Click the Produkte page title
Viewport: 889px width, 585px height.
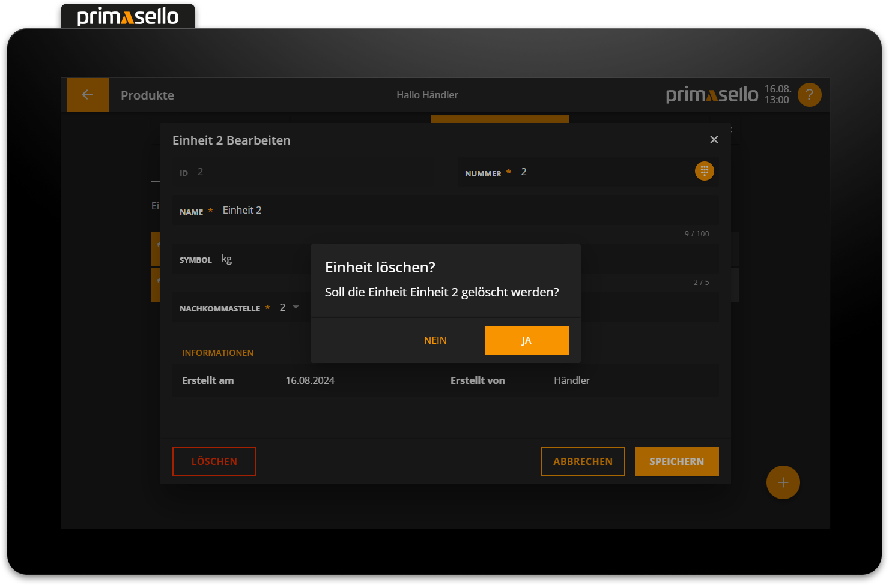coord(147,95)
